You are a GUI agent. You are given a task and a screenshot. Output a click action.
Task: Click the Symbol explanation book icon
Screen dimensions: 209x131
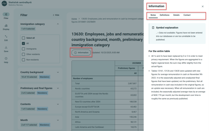(153, 28)
